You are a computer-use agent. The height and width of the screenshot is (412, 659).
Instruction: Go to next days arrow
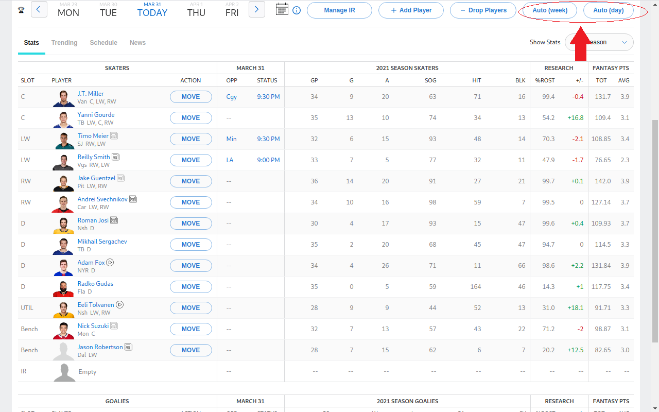pyautogui.click(x=257, y=9)
